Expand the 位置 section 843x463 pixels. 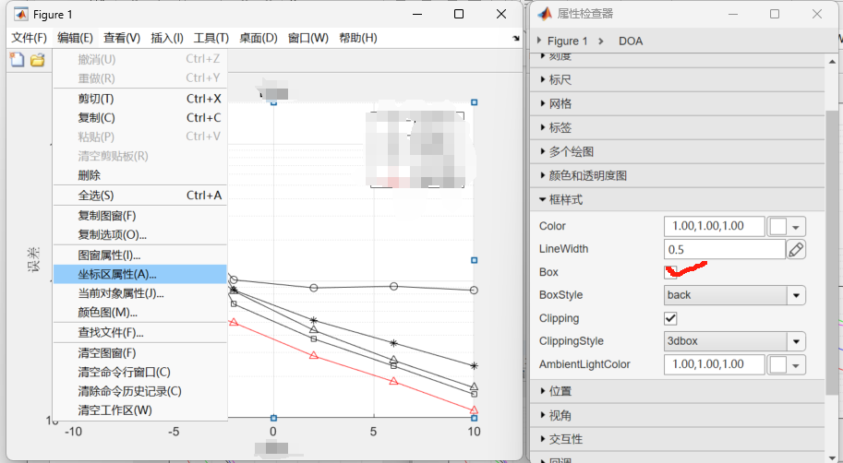coord(677,391)
